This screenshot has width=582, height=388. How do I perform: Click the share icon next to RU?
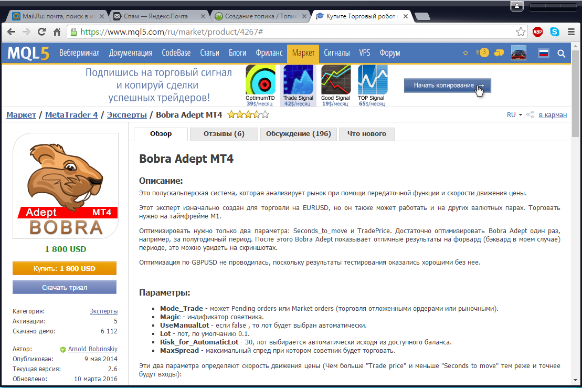[x=530, y=115]
